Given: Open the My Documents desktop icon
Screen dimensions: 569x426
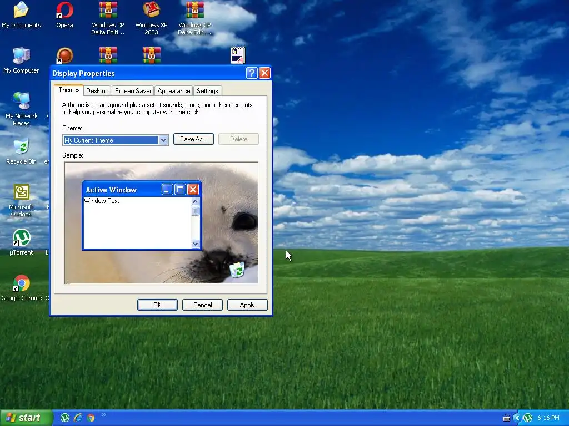Looking at the screenshot, I should [21, 14].
